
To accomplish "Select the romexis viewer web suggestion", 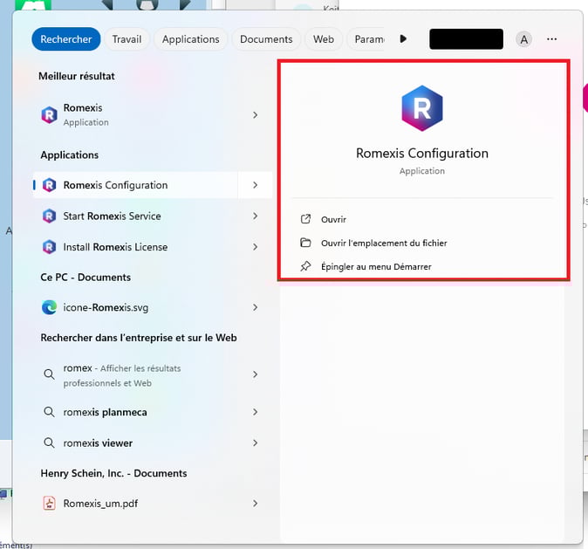I will [153, 443].
